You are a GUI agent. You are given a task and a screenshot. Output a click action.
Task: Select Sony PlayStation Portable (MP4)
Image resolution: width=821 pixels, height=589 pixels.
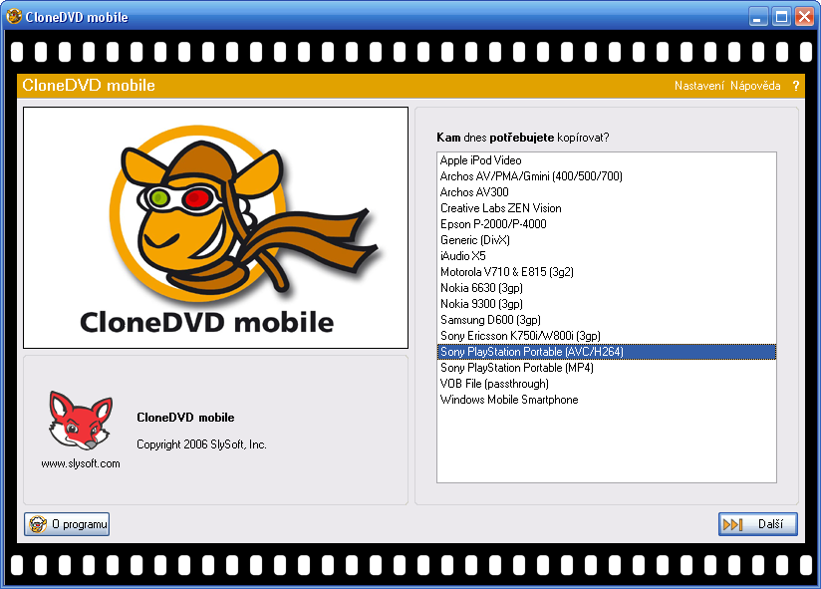[x=516, y=368]
